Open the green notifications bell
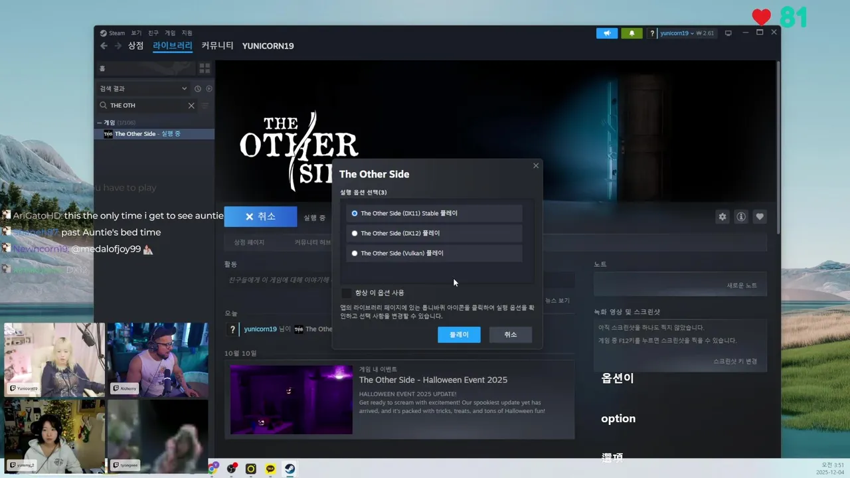 (x=632, y=33)
